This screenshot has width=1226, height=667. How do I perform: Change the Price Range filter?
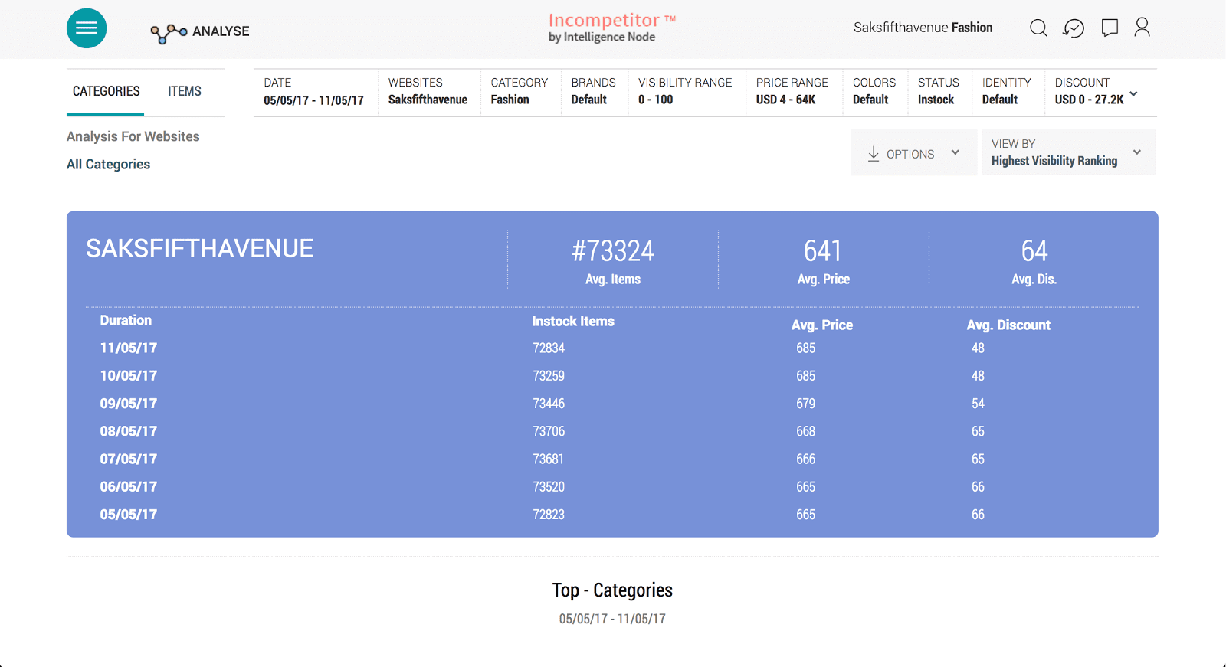pyautogui.click(x=792, y=92)
